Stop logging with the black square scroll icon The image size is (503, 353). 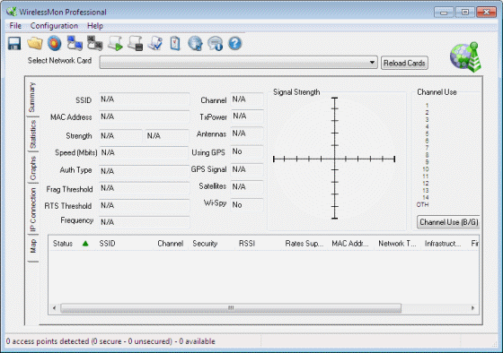tap(135, 44)
